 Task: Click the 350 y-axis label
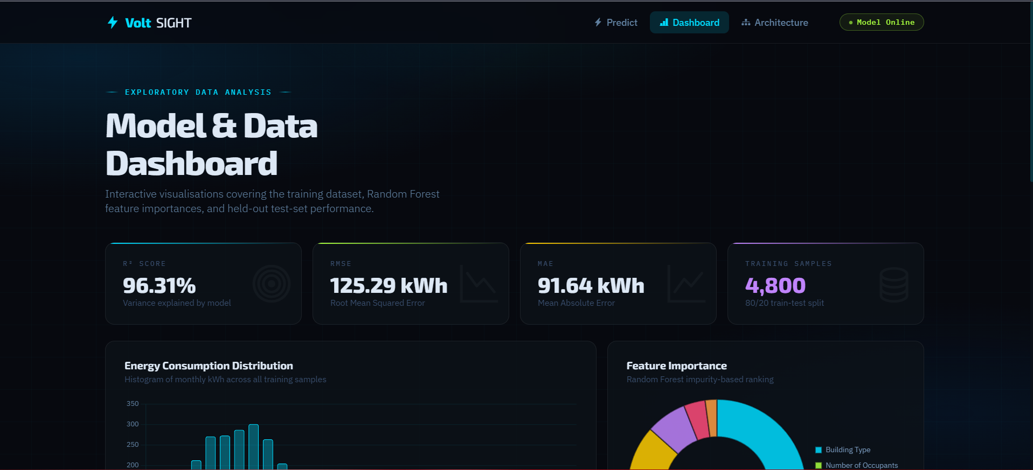133,404
